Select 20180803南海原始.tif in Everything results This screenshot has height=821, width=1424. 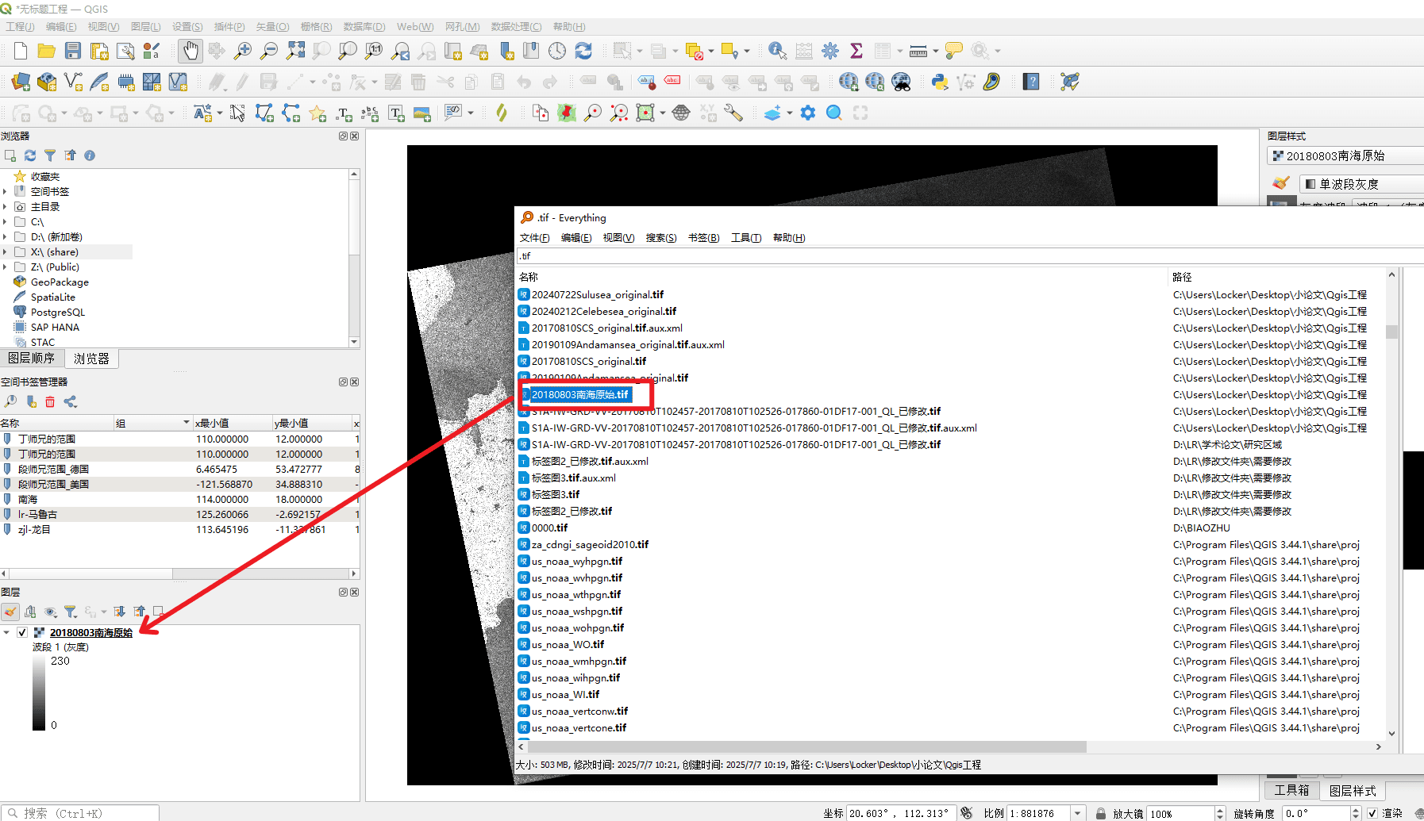click(579, 394)
